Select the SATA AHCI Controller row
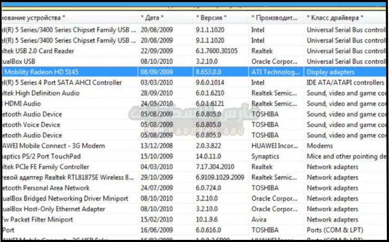The height and width of the screenshot is (242, 389). tap(62, 82)
